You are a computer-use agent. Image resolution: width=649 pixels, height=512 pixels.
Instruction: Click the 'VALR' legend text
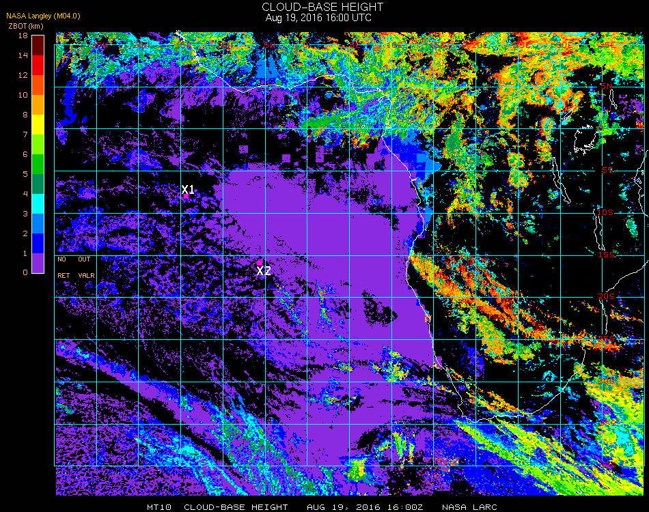86,275
